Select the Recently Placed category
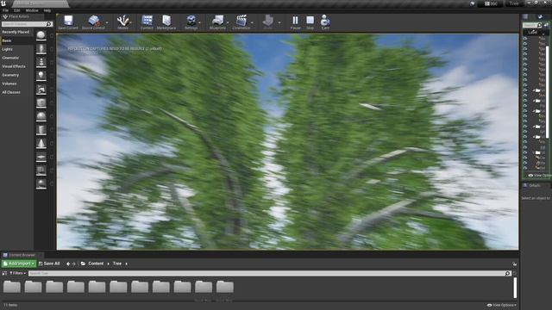The height and width of the screenshot is (310, 552). 16,32
